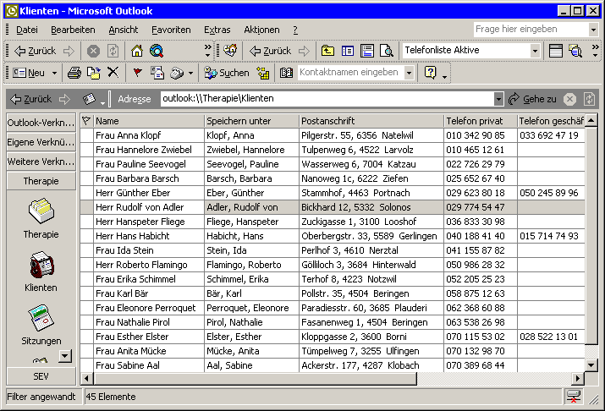Click the folder icon left of Adresse
Image resolution: width=605 pixels, height=411 pixels.
tap(89, 99)
